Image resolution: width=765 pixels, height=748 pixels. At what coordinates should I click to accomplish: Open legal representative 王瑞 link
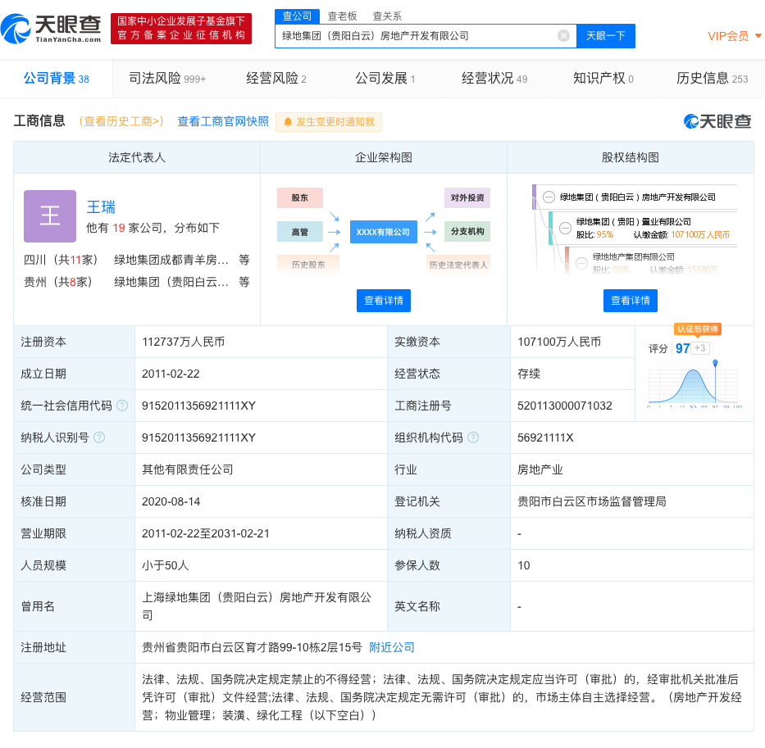click(x=101, y=207)
